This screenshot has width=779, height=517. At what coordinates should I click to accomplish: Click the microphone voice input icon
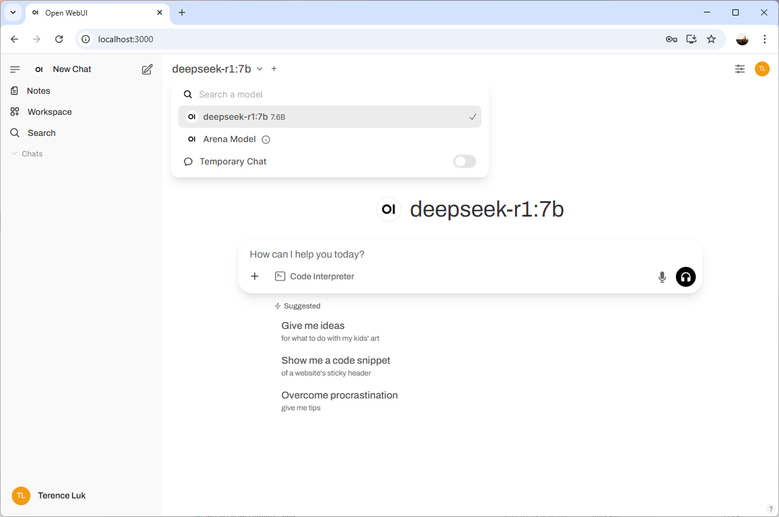click(662, 277)
